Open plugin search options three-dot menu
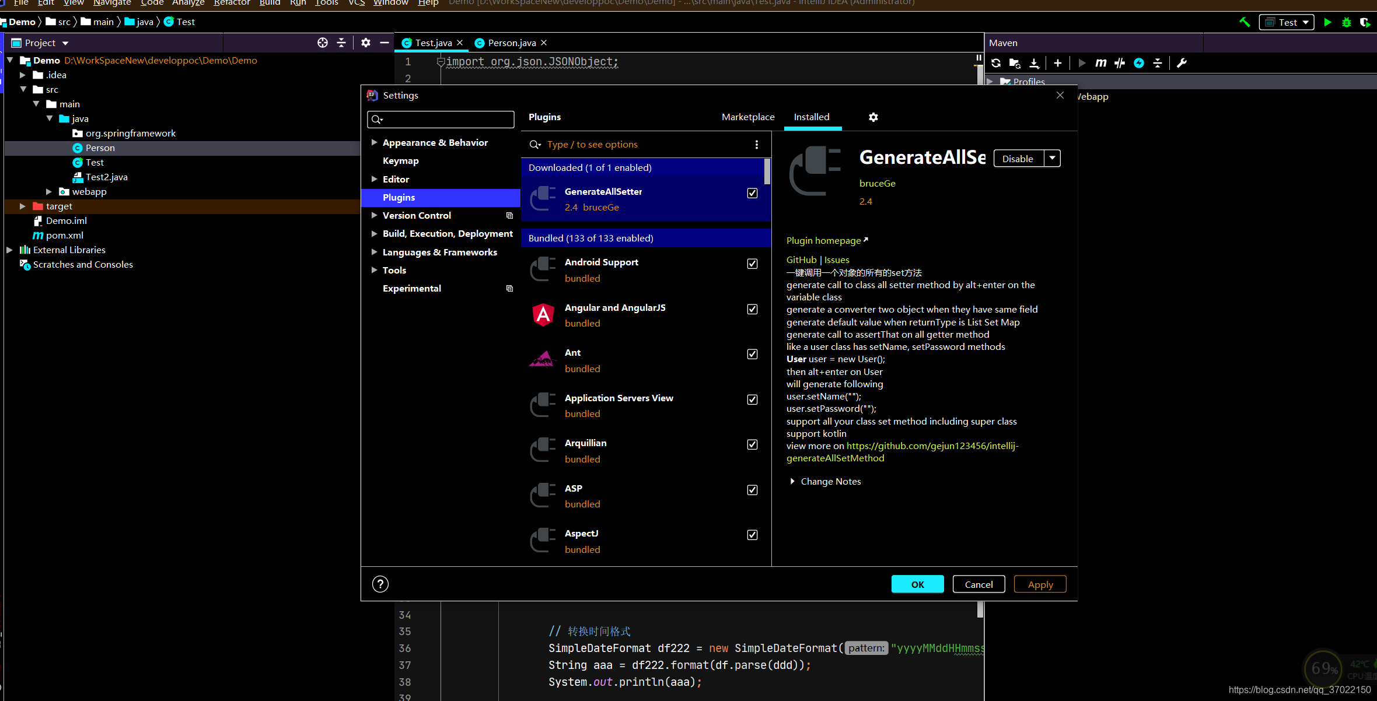1377x701 pixels. pos(757,145)
